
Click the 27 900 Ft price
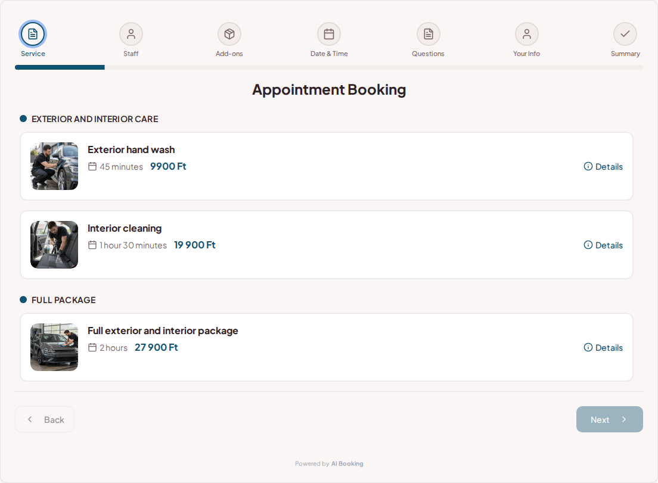156,348
